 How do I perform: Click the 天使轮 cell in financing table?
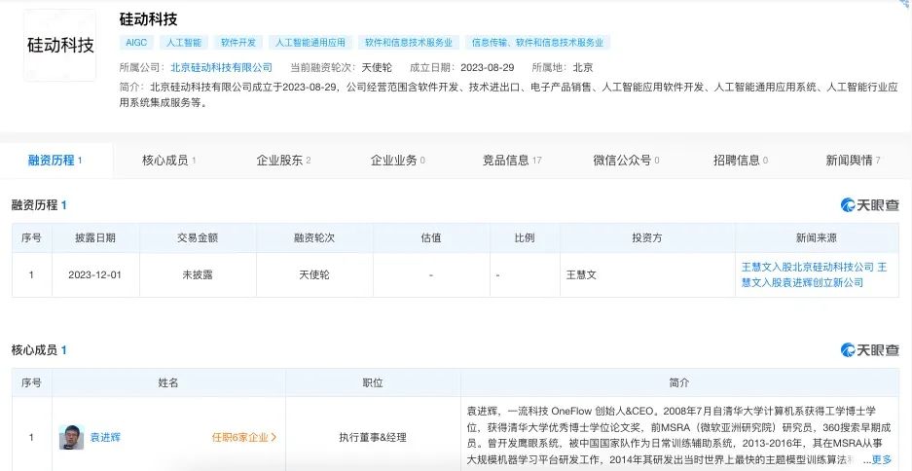[314, 275]
